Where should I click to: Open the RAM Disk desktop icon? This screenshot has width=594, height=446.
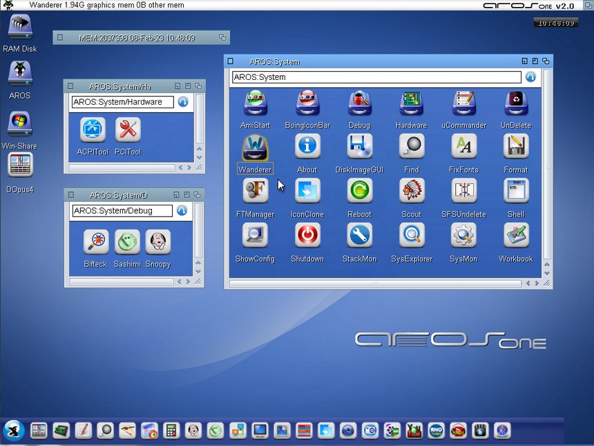click(20, 28)
